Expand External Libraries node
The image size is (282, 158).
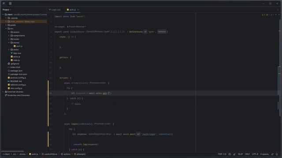pos(3,92)
